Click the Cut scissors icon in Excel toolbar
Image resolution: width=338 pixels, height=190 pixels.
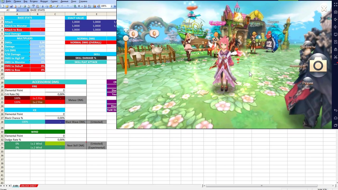pyautogui.click(x=43, y=6)
